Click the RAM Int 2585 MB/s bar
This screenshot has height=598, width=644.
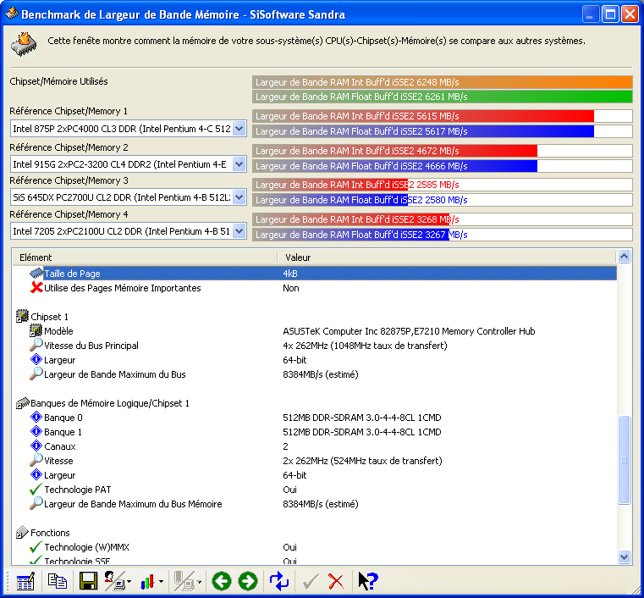(x=443, y=185)
